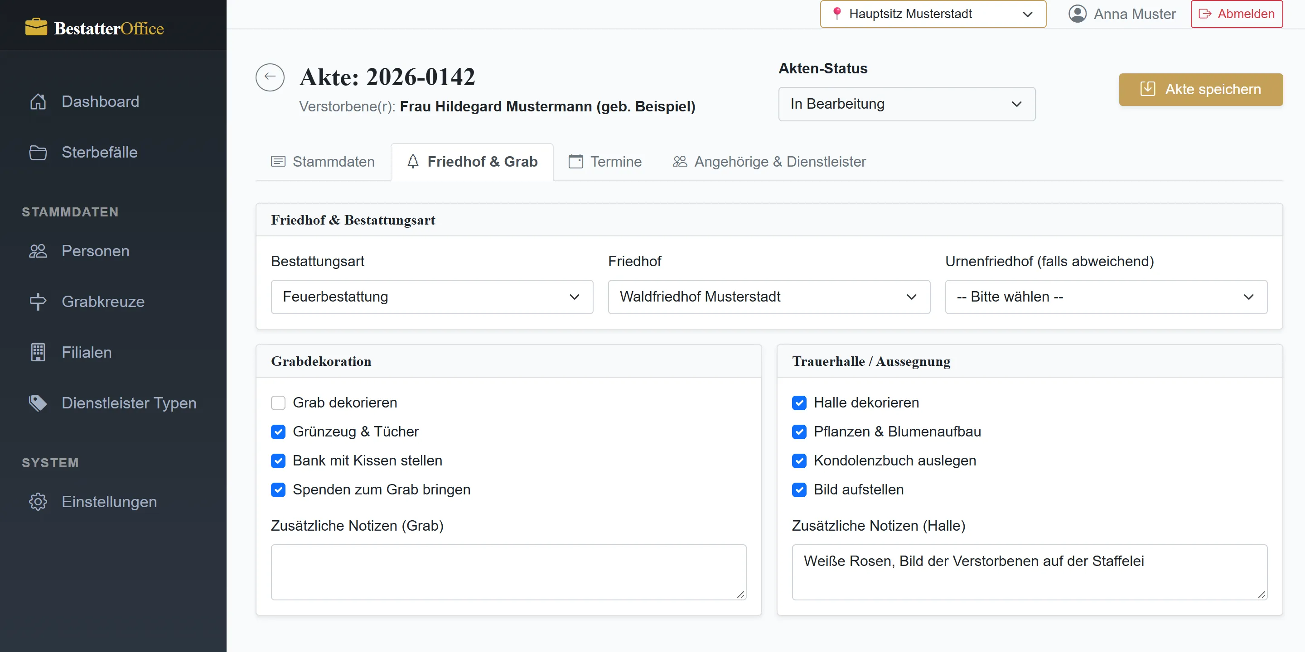Uncheck Grünzeug & Tücher
The height and width of the screenshot is (652, 1305).
point(278,432)
